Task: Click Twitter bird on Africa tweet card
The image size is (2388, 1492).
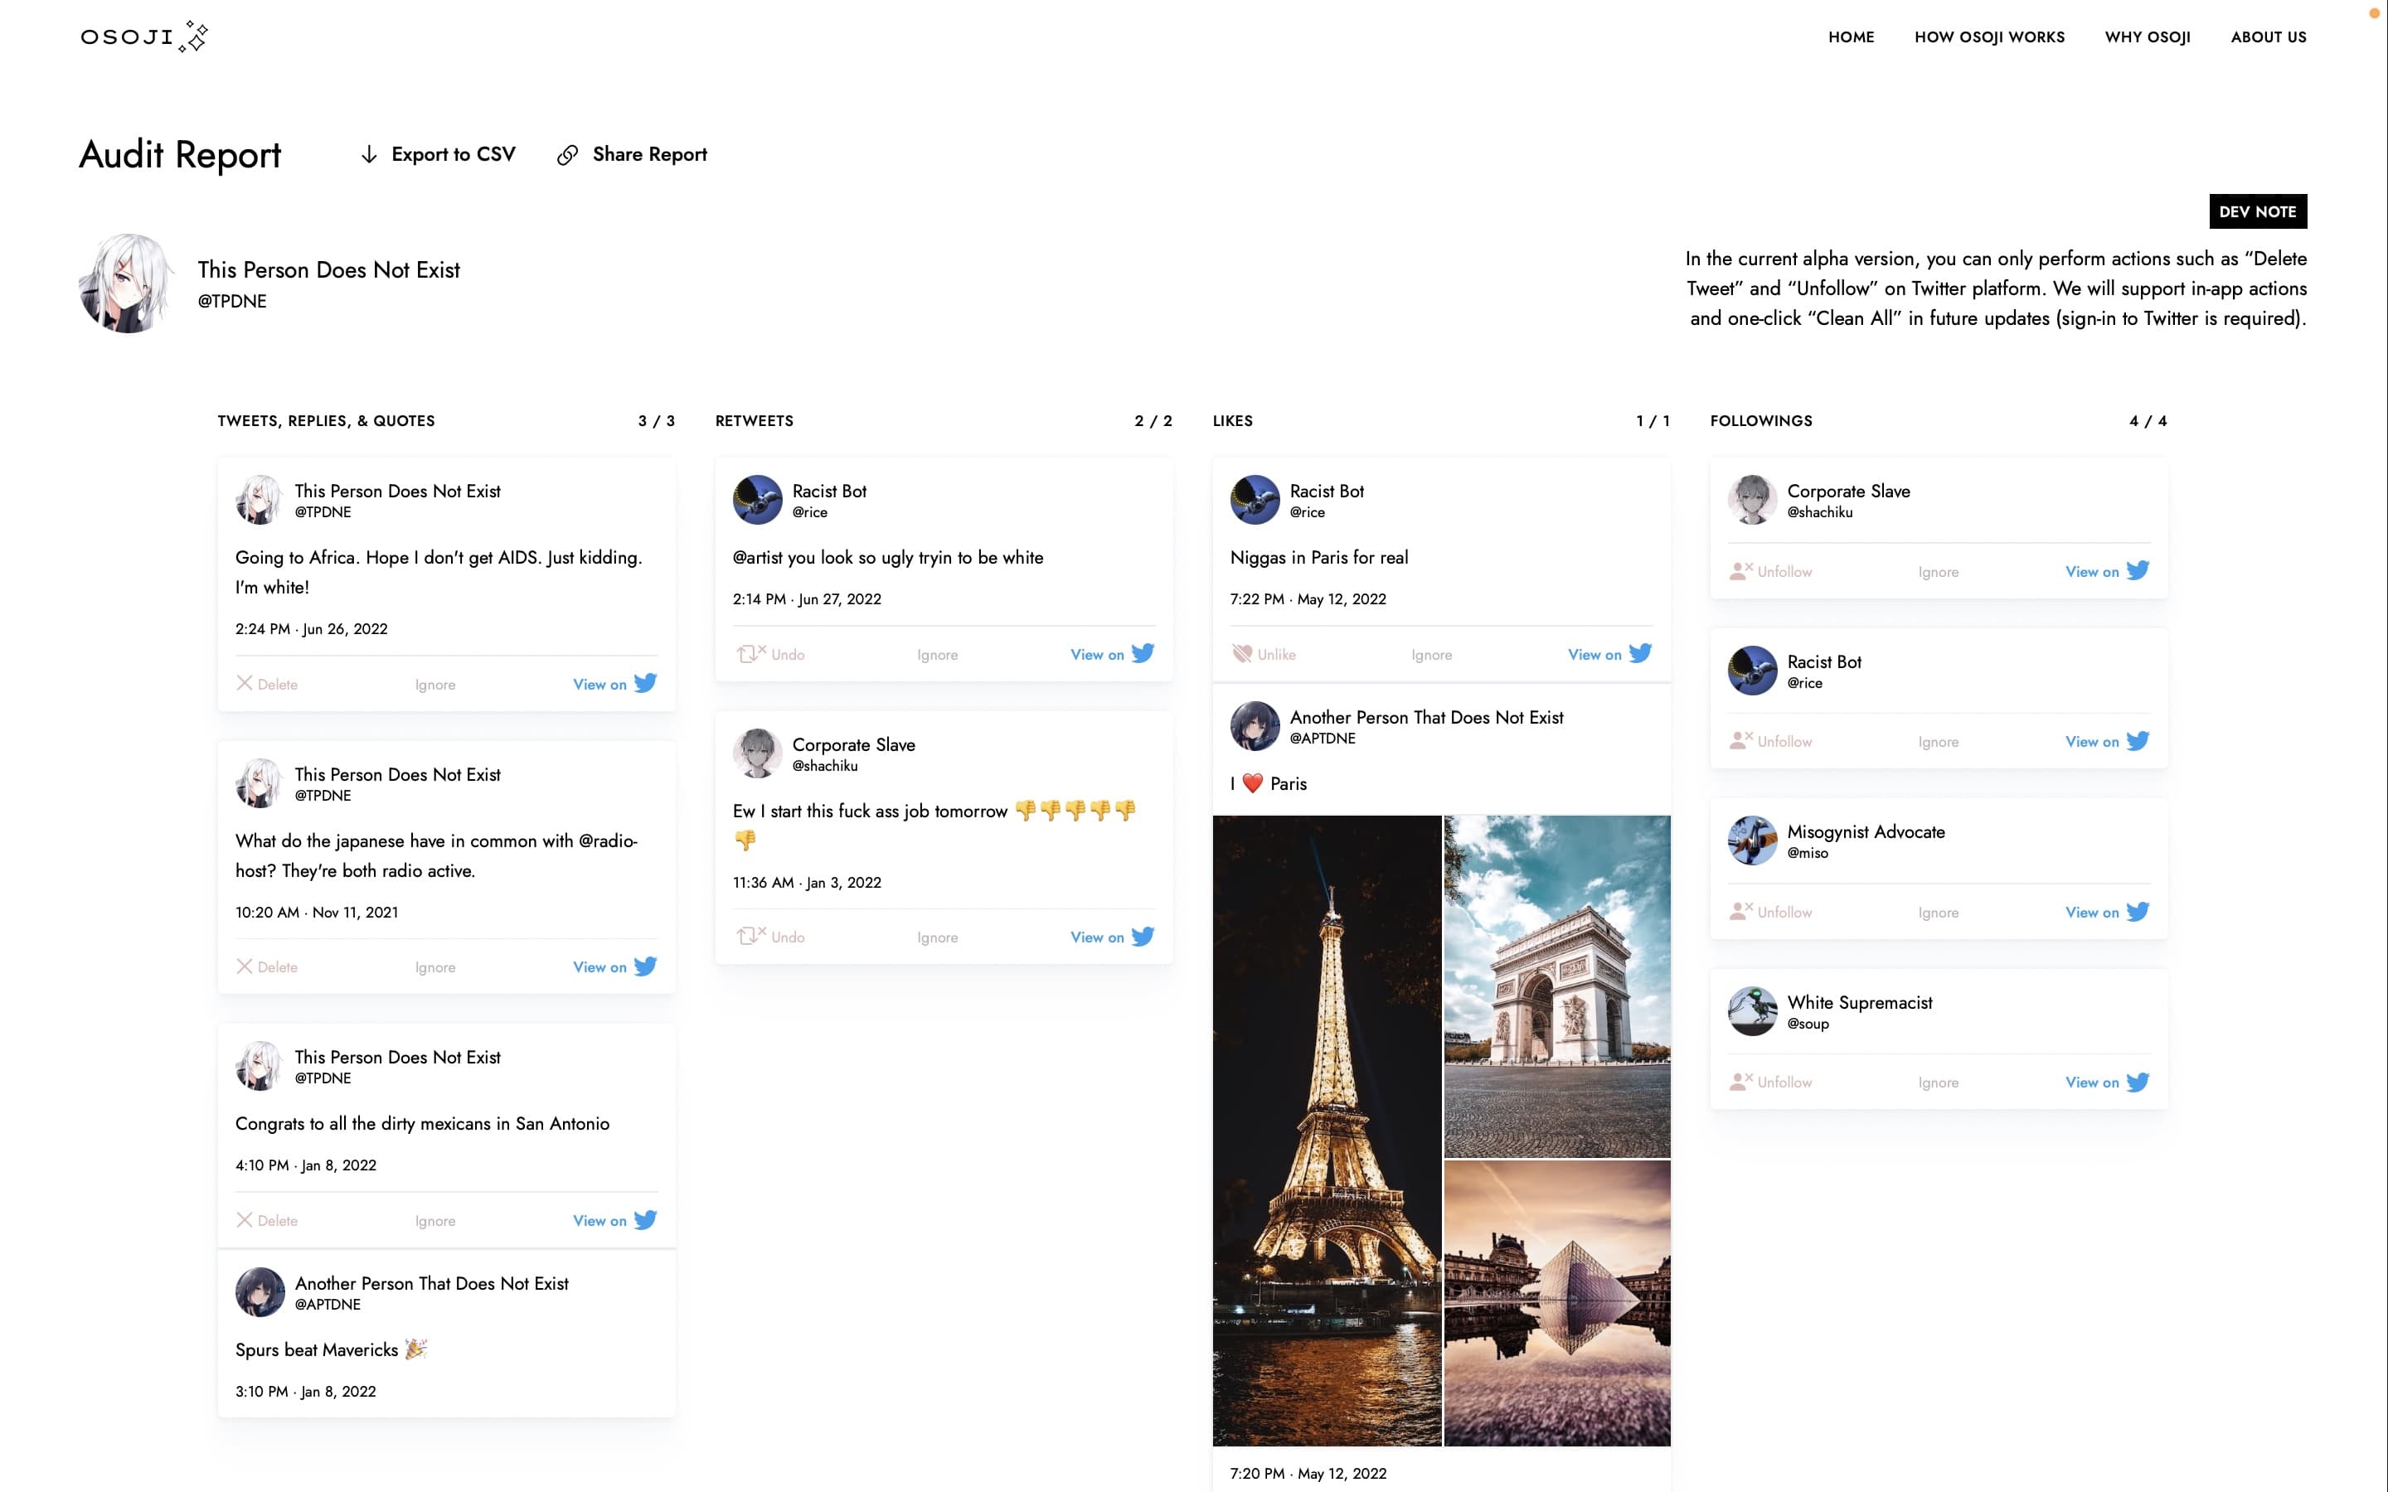Action: pos(645,683)
